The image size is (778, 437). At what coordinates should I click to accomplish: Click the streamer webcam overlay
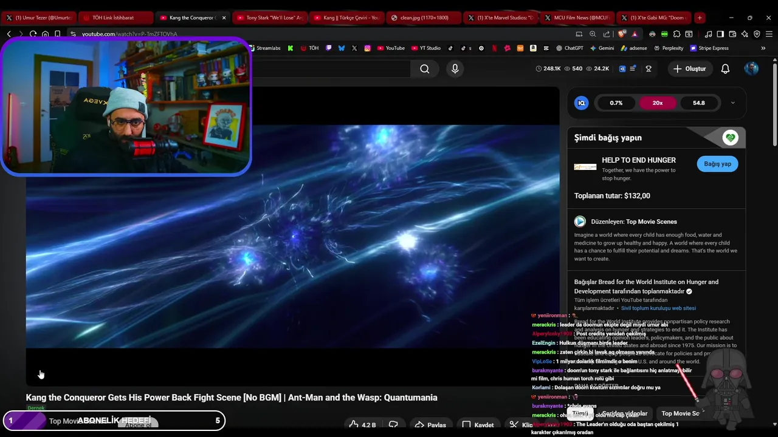126,107
